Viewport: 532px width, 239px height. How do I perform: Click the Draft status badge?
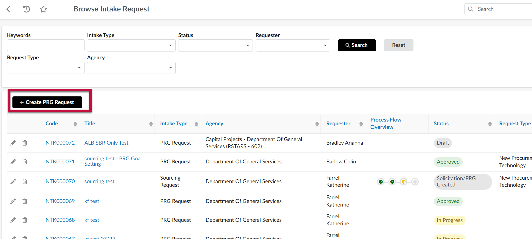tap(443, 143)
